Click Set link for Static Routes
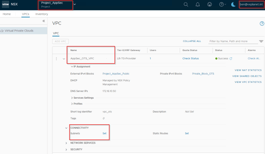 [187, 133]
